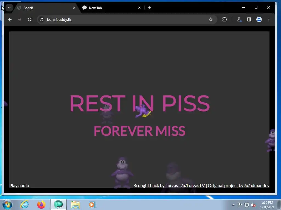Maximize the Chrome window
This screenshot has width=281, height=210.
point(256,7)
